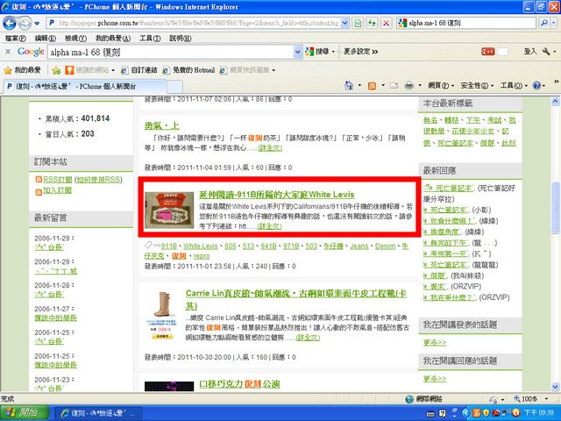The width and height of the screenshot is (561, 421).
Task: Expand the address bar history dropdown
Action: coord(344,24)
